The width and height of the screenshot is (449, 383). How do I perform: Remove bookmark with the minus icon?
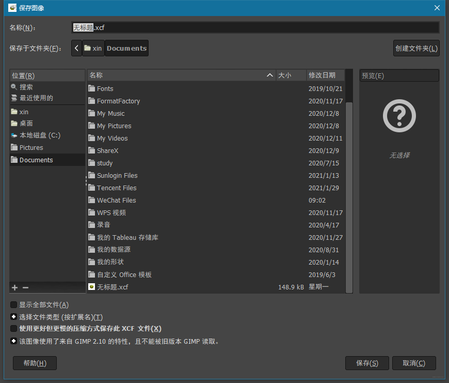25,287
